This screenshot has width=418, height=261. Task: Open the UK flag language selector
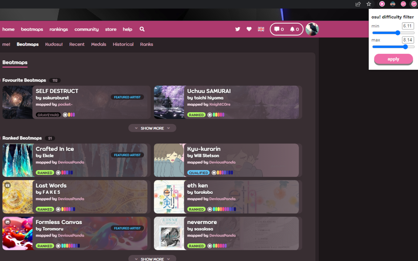(x=261, y=29)
